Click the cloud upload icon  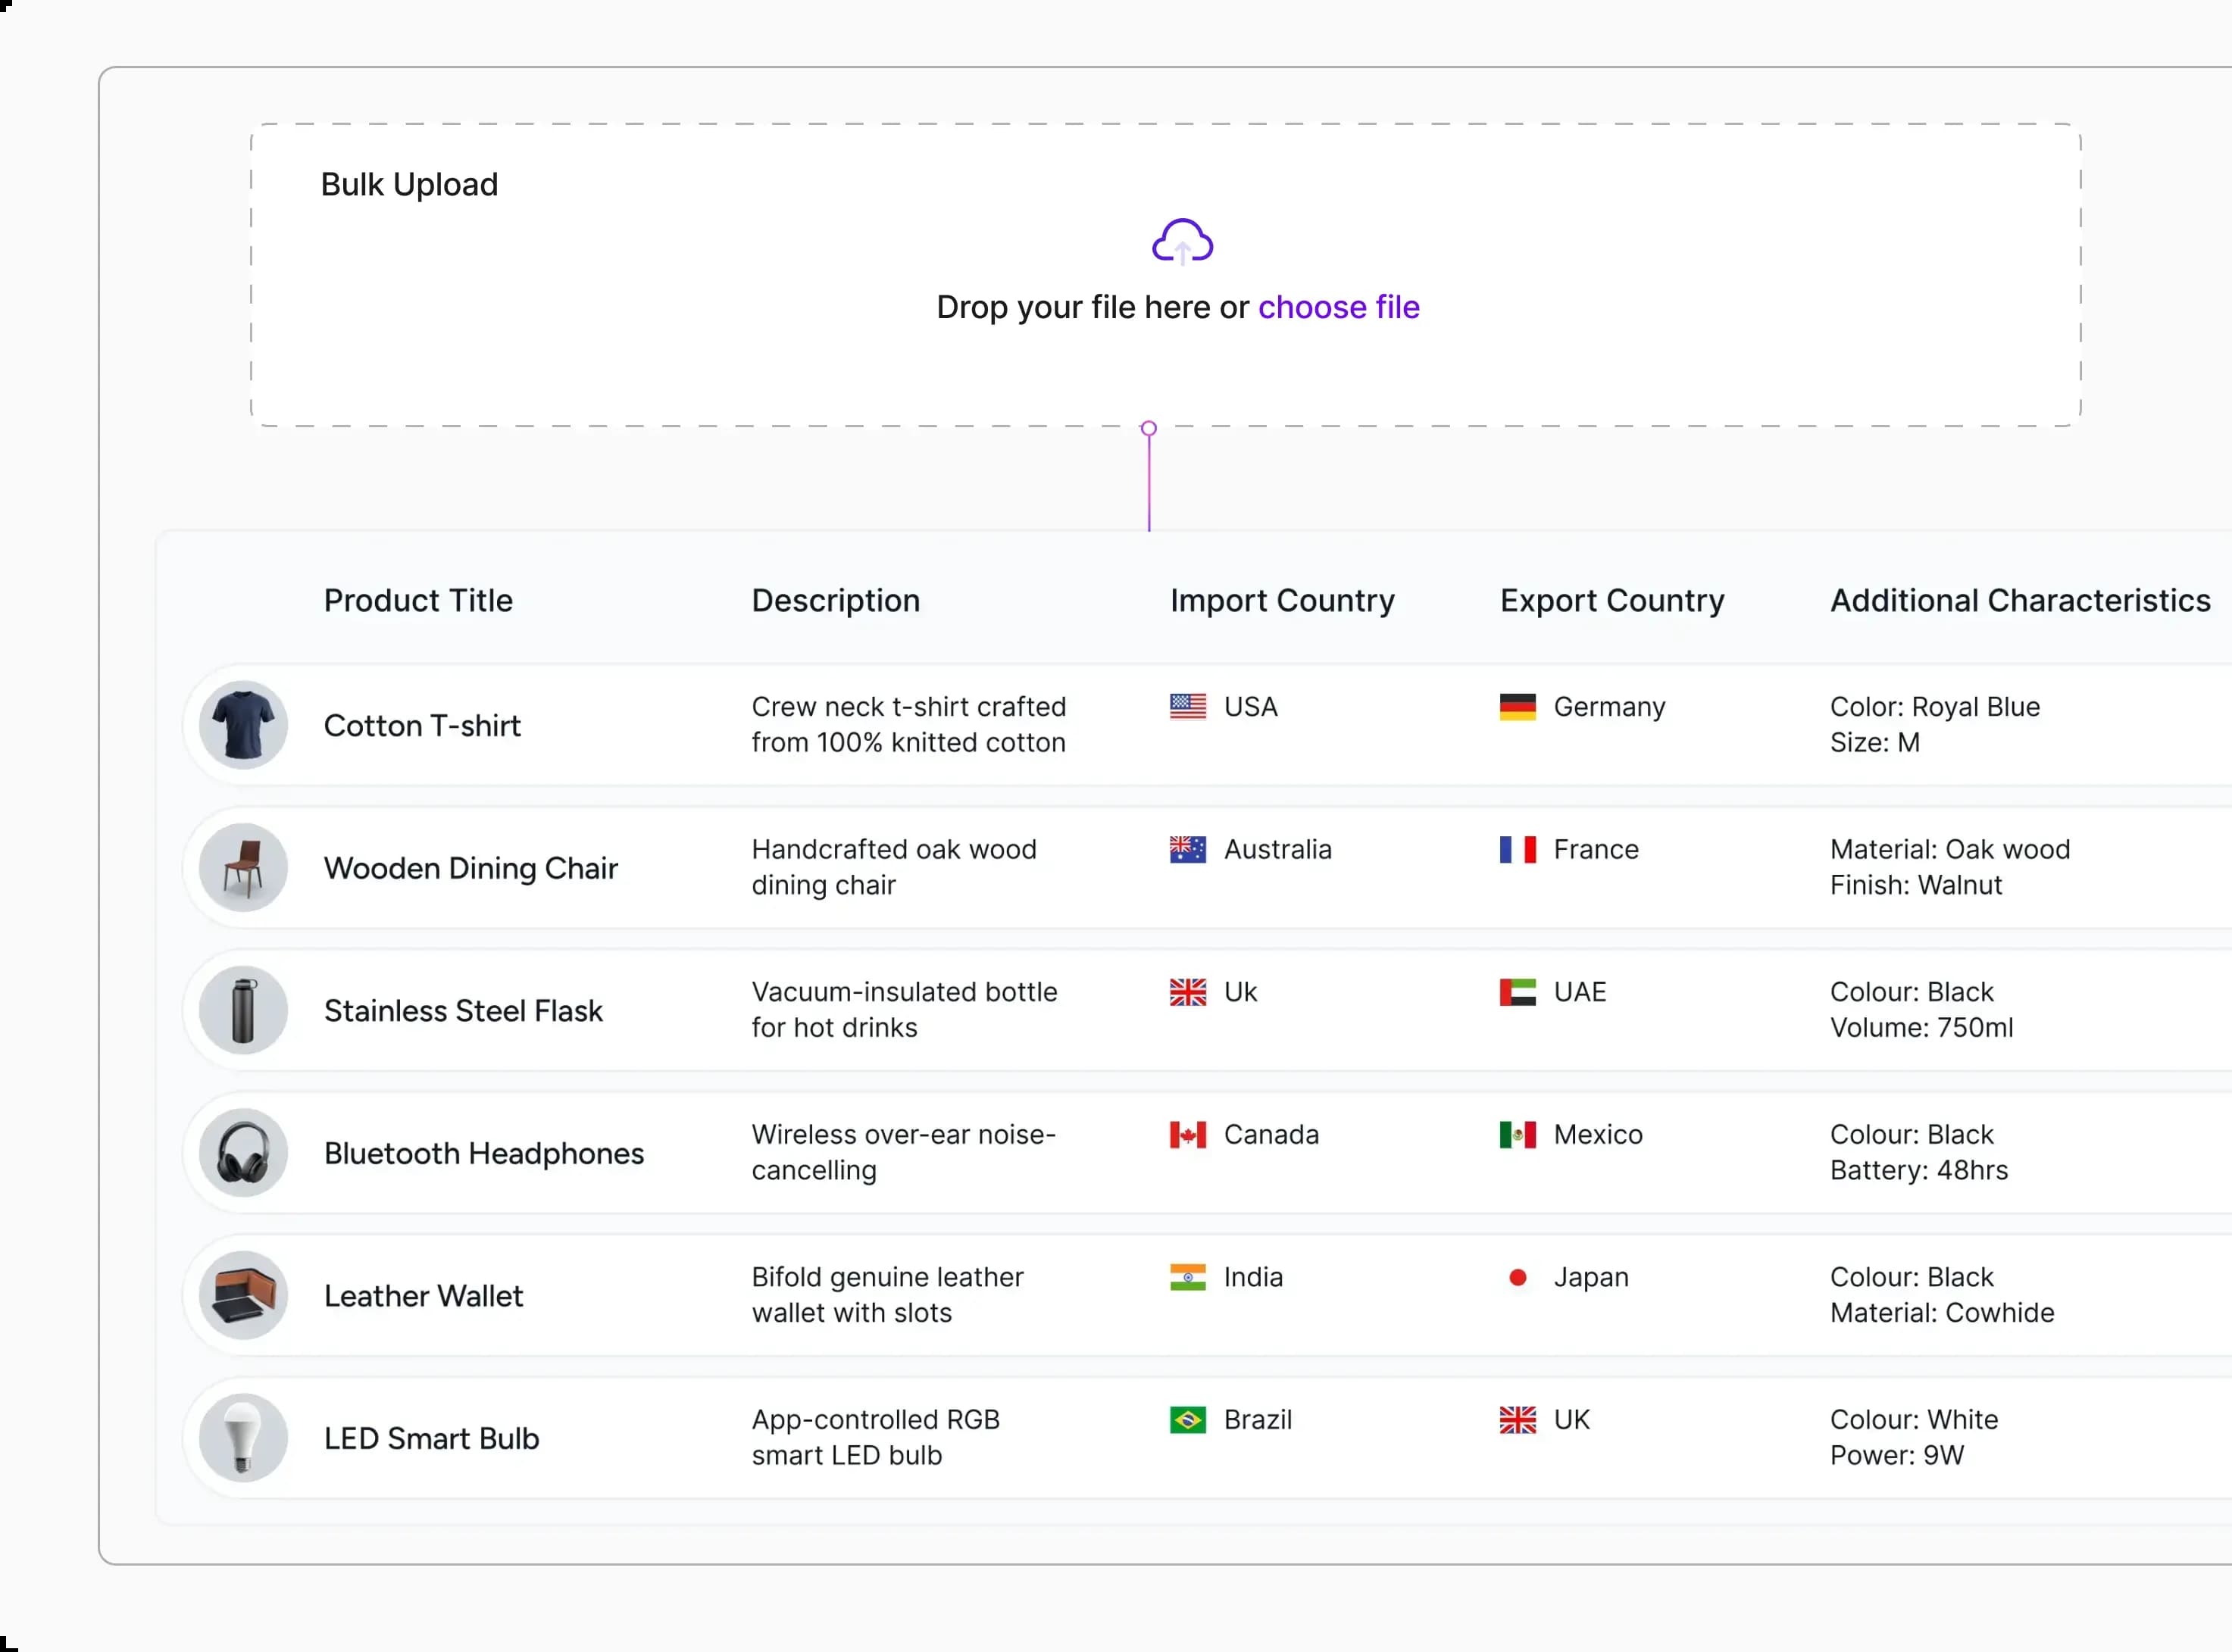tap(1182, 241)
